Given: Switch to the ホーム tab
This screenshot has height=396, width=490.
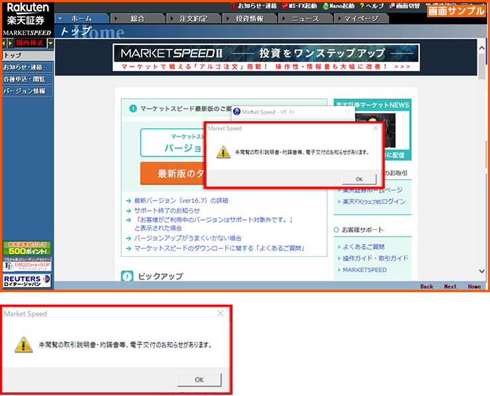Looking at the screenshot, I should click(x=82, y=19).
